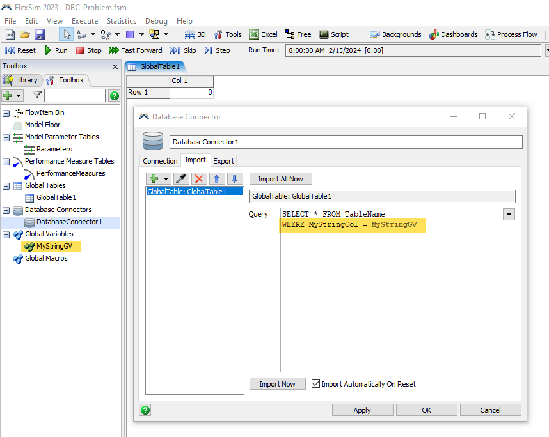Click the DatabaseConnector1 name field

346,142
